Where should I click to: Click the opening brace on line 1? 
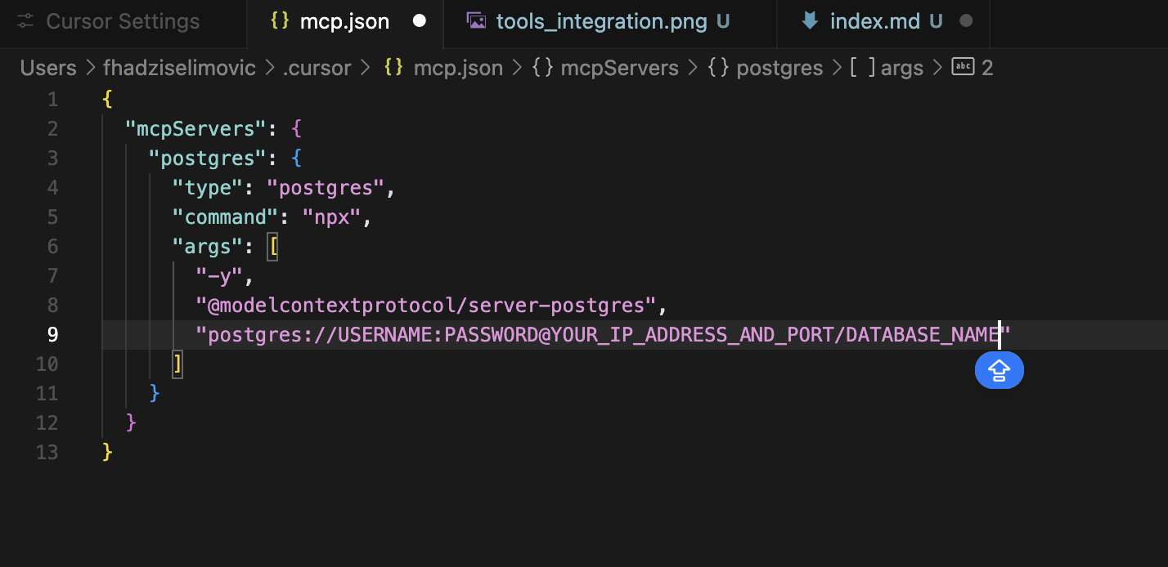(107, 99)
